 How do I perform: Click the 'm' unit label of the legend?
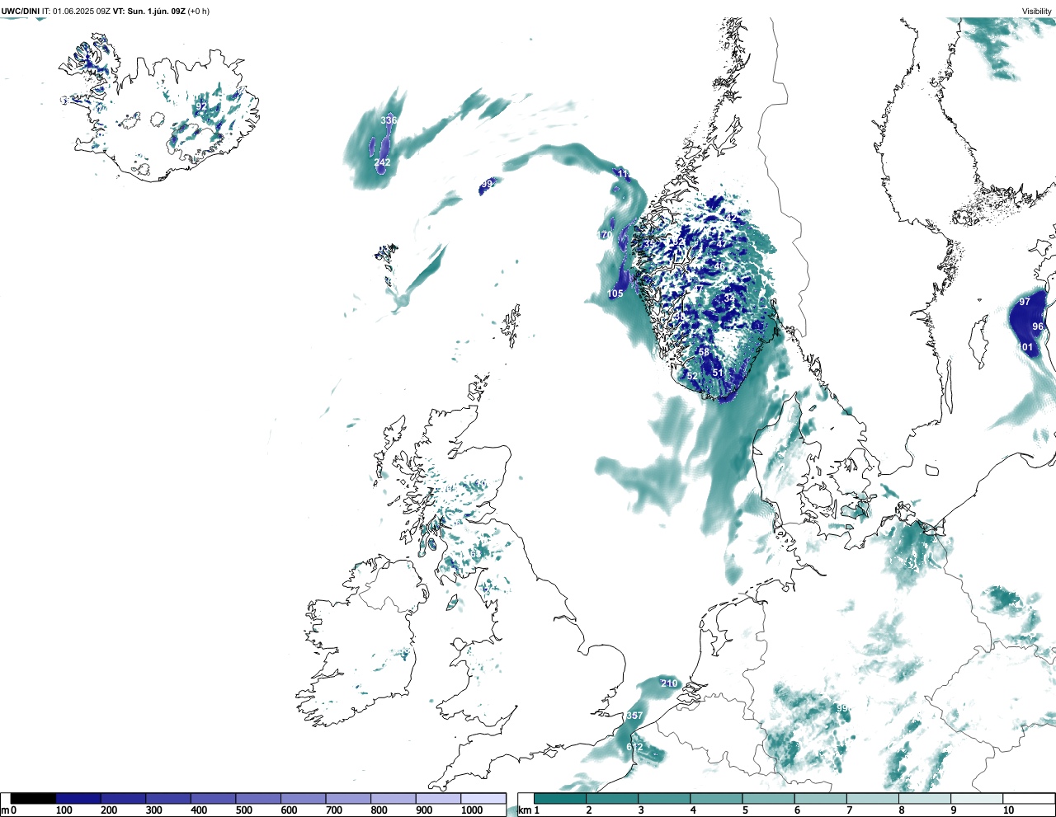coord(4,810)
